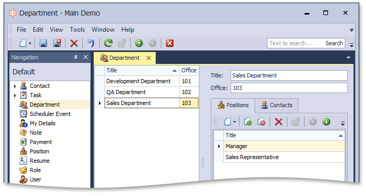Click New icon in Positions toolbar
The height and width of the screenshot is (196, 366).
228,122
